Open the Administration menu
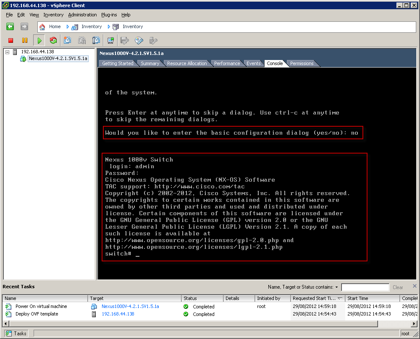The height and width of the screenshot is (339, 420). coord(82,15)
